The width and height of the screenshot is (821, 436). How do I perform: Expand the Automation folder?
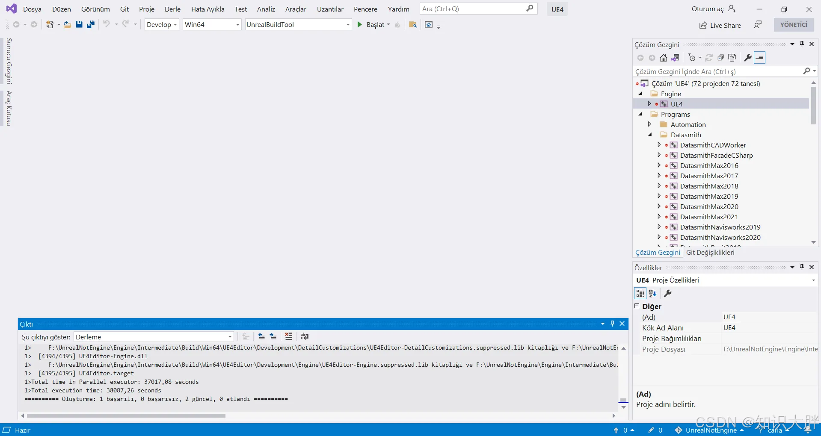649,124
